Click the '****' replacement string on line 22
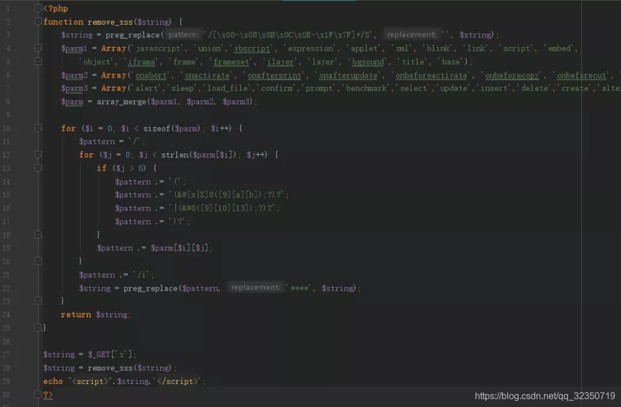 coord(299,288)
